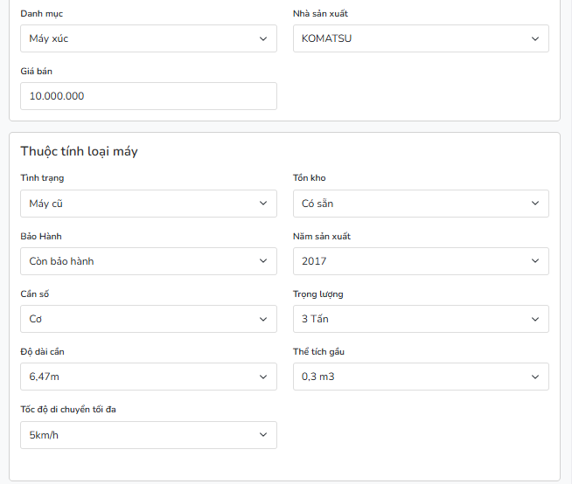Click the Danh mục field label
Viewport: 572px width, 484px height.
41,14
